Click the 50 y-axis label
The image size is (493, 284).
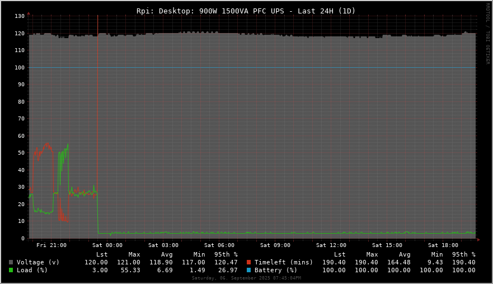click(21, 153)
